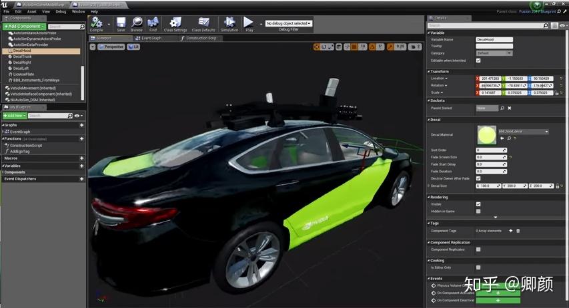Open Category Default dropdown
569x308 pixels.
(x=494, y=53)
